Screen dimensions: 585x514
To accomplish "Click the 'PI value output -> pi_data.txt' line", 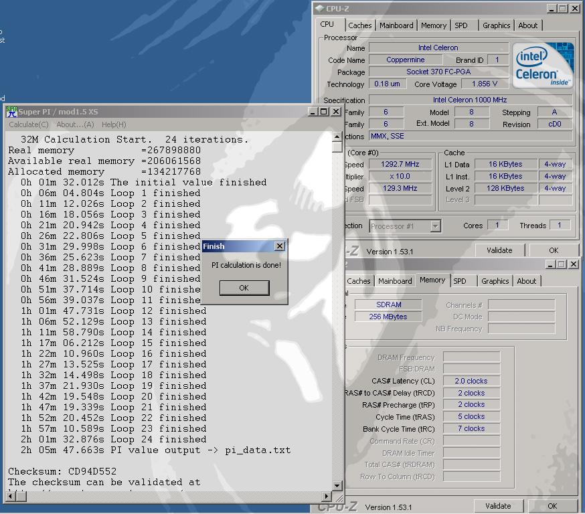I will tap(155, 450).
